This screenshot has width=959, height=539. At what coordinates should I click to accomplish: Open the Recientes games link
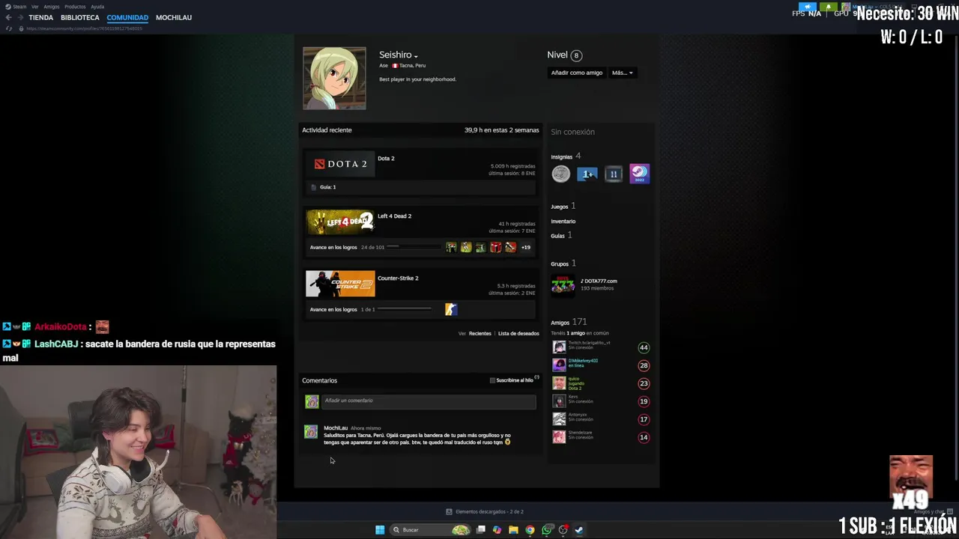[x=480, y=333]
